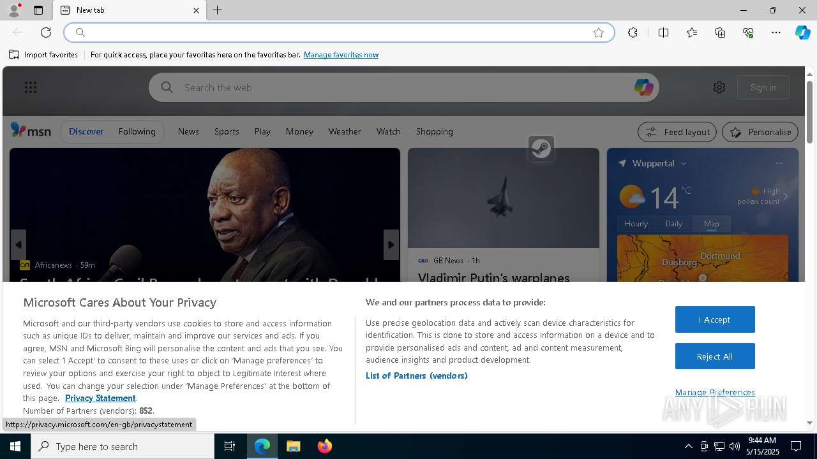This screenshot has height=459, width=817.
Task: Open the Privacy Statement link
Action: tap(100, 398)
